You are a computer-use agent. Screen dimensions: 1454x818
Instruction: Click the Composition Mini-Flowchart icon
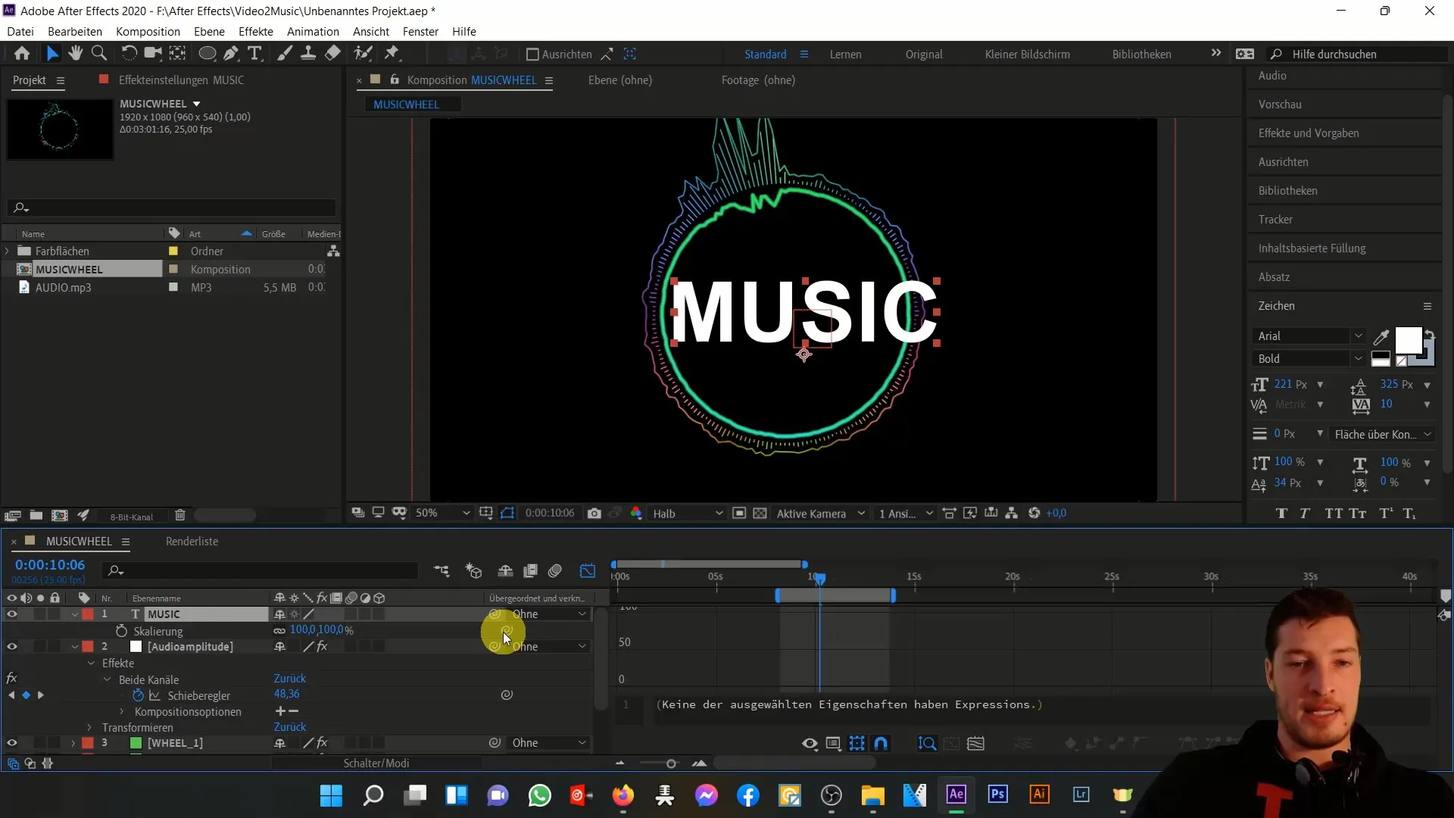(442, 571)
